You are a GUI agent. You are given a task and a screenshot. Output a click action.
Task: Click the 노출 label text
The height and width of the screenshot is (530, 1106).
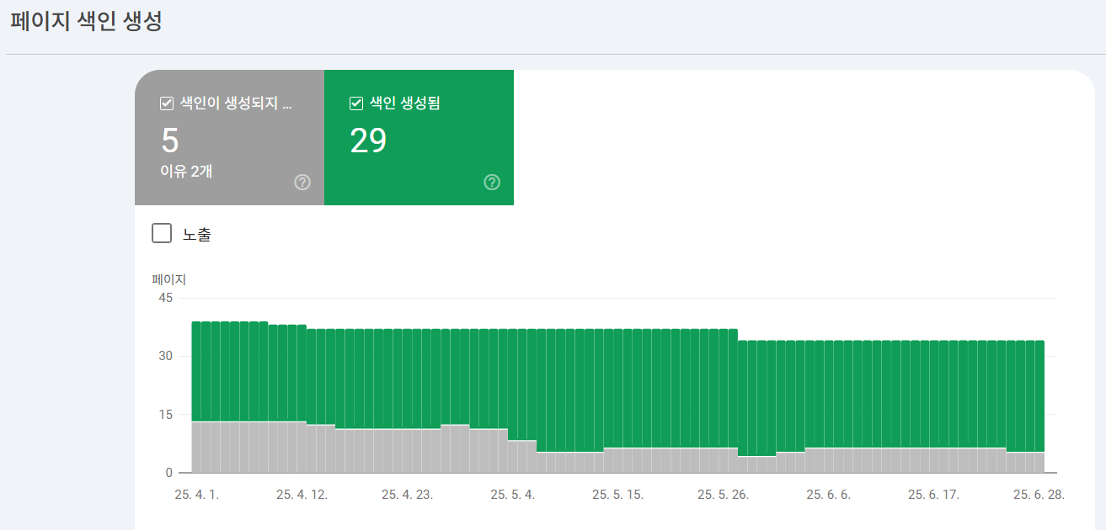197,234
